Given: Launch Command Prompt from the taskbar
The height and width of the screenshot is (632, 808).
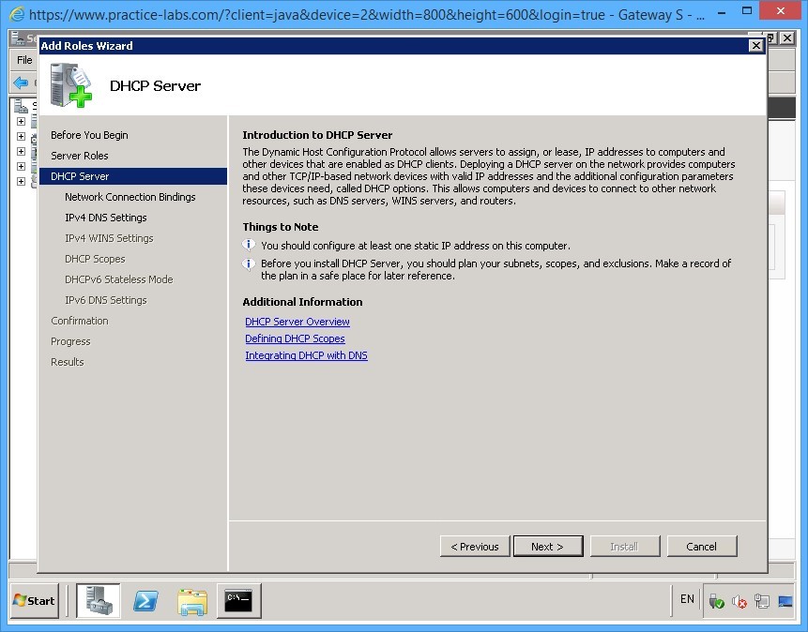Looking at the screenshot, I should tap(238, 600).
